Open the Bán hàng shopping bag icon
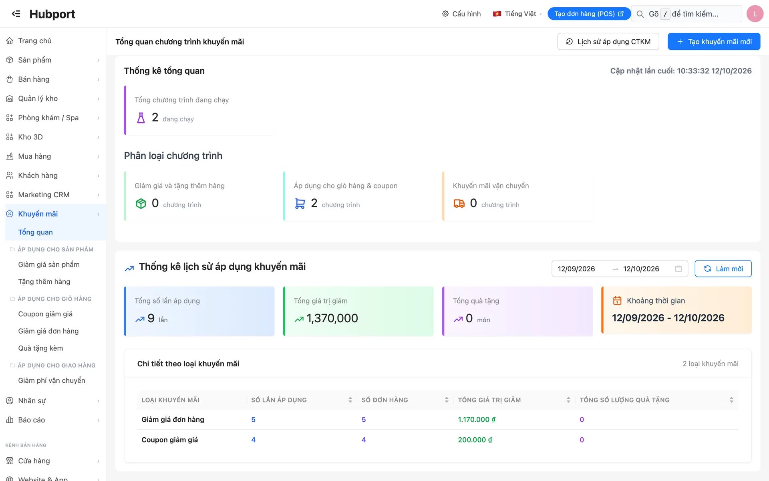 point(10,79)
